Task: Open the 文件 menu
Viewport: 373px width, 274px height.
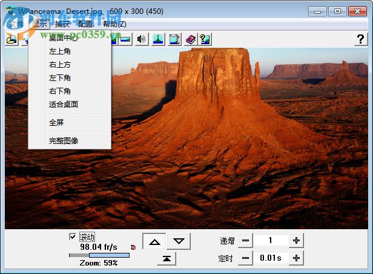Action: tap(16, 24)
